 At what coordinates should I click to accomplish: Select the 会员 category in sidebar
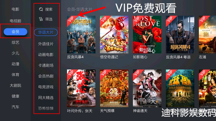[x=16, y=32]
